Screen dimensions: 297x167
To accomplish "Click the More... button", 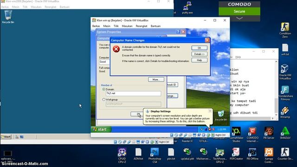I will [x=156, y=79].
